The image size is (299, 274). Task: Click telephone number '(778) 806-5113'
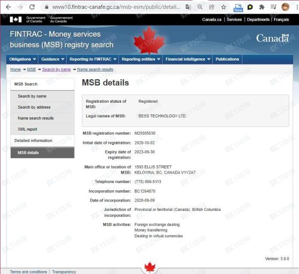coord(148,182)
